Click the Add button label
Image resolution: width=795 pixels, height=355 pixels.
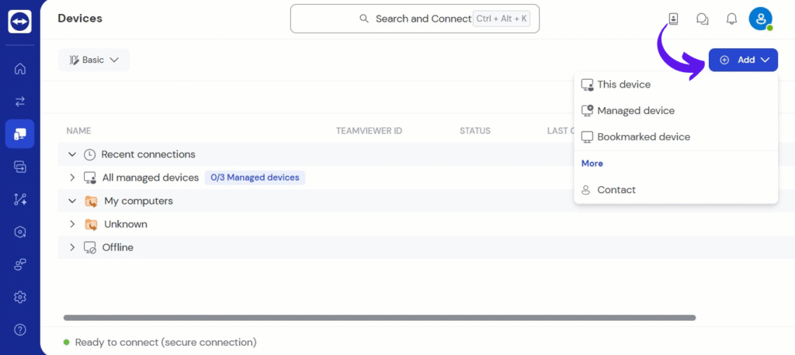coord(746,60)
